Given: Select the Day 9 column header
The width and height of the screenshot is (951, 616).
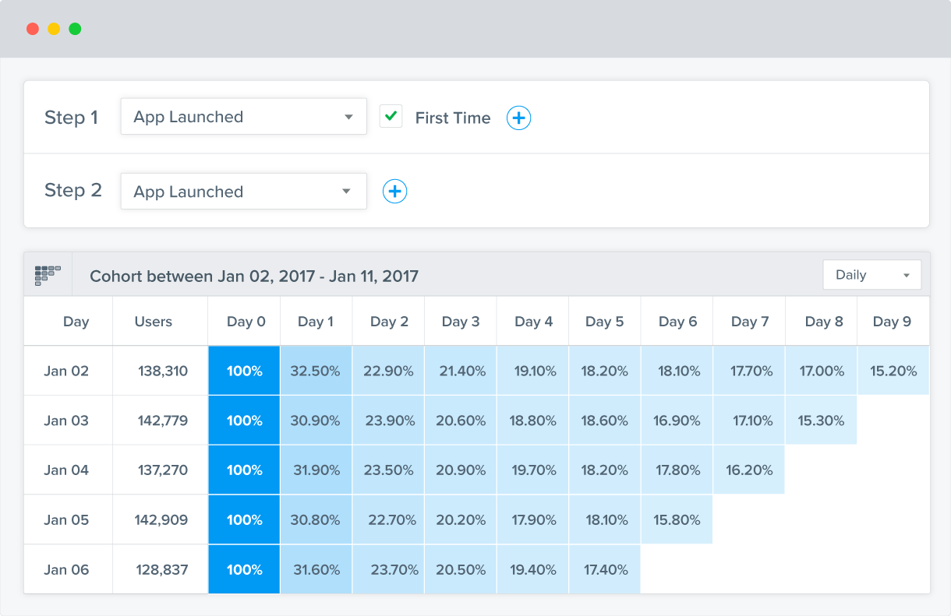Looking at the screenshot, I should (x=893, y=322).
